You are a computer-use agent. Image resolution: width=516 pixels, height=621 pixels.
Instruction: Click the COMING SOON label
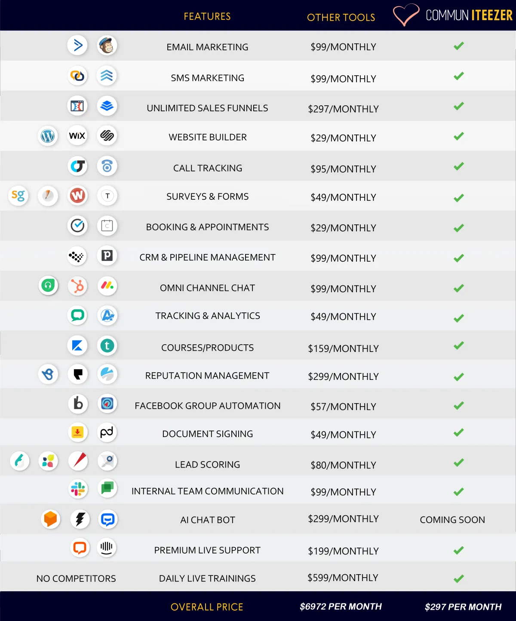coord(452,520)
